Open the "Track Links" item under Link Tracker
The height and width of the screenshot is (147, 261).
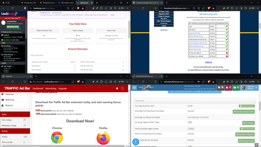pos(7,68)
